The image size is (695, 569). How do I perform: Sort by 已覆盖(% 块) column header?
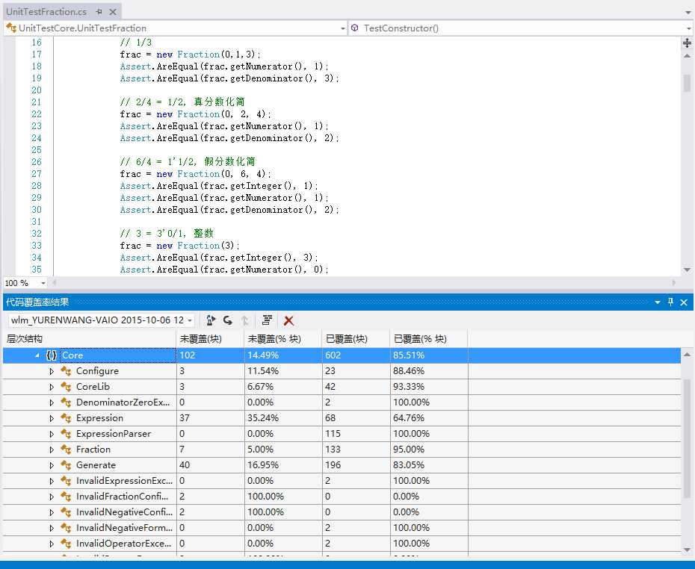pyautogui.click(x=429, y=339)
